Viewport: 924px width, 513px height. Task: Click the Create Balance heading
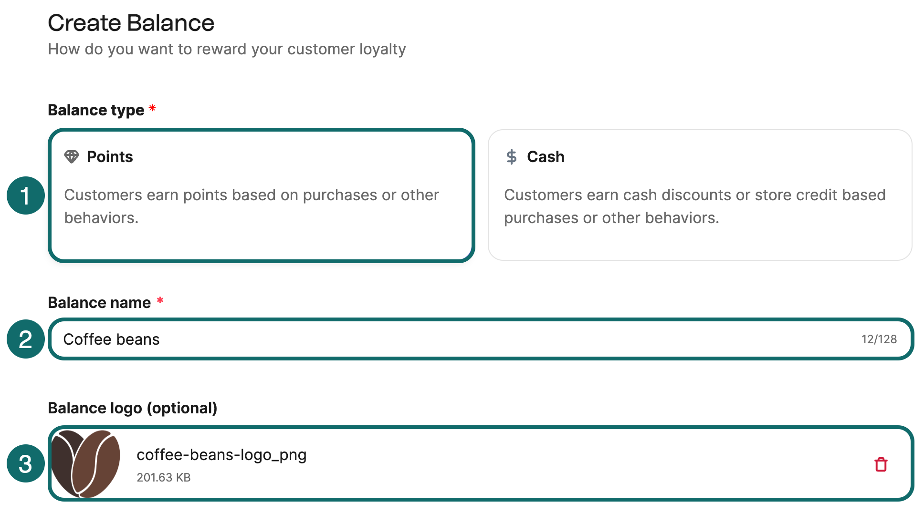click(131, 22)
